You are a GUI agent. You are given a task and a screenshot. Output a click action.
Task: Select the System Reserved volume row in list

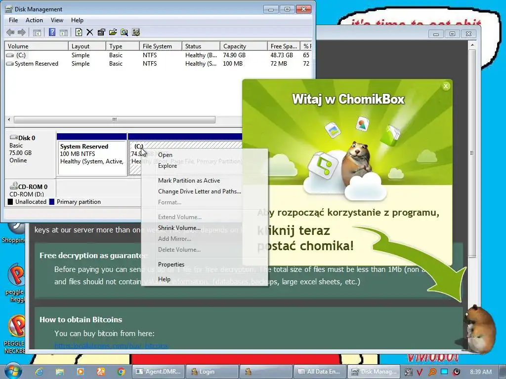(x=158, y=64)
